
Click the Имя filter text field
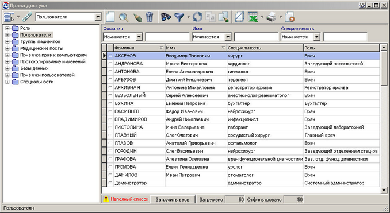point(256,37)
